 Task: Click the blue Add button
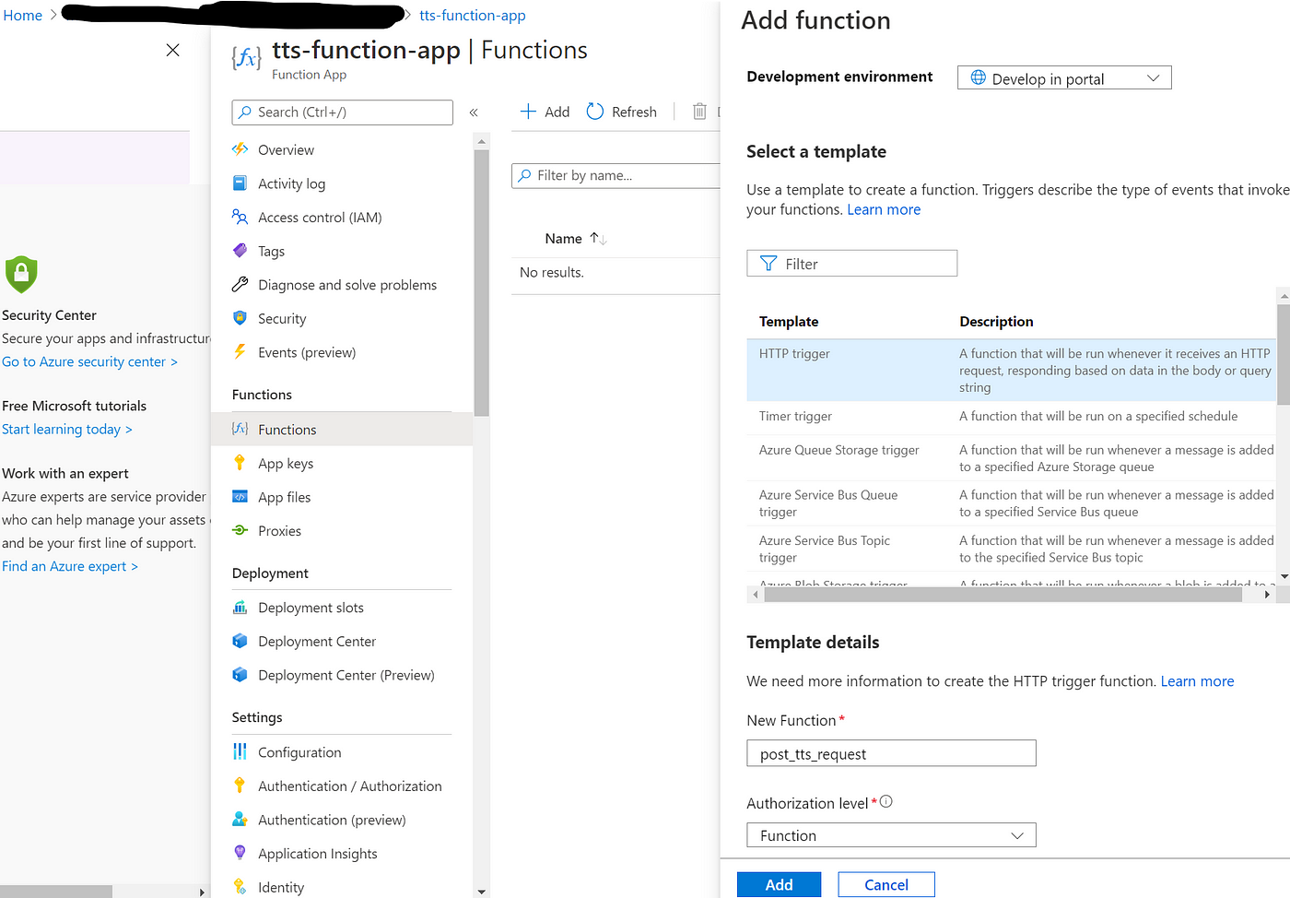click(x=779, y=884)
